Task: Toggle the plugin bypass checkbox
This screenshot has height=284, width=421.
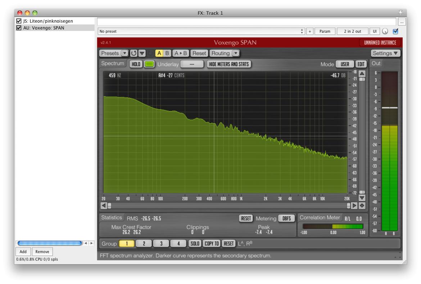Action: tap(395, 31)
